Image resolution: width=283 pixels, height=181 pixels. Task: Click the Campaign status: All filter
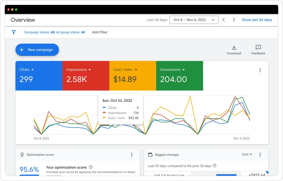(x=39, y=32)
